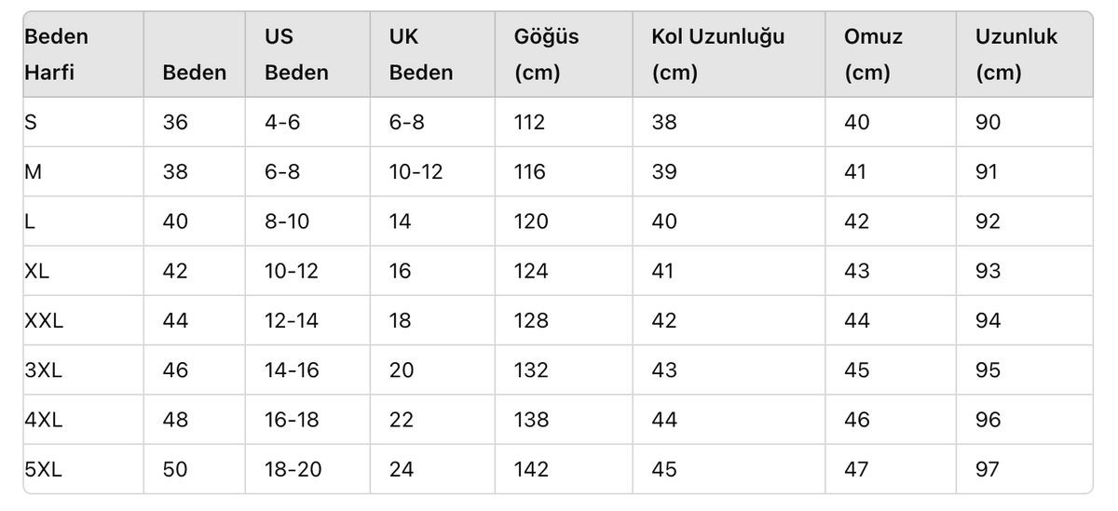Click the '5XL' size row label
This screenshot has height=511, width=1118.
point(43,469)
